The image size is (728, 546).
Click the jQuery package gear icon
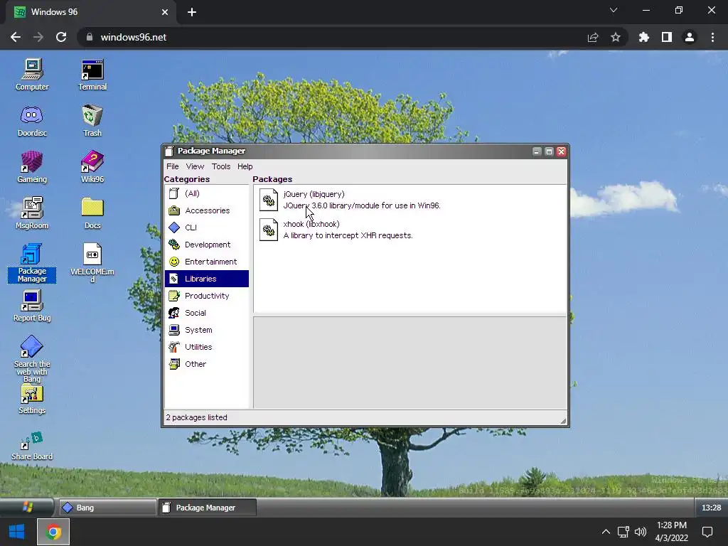[x=268, y=200]
